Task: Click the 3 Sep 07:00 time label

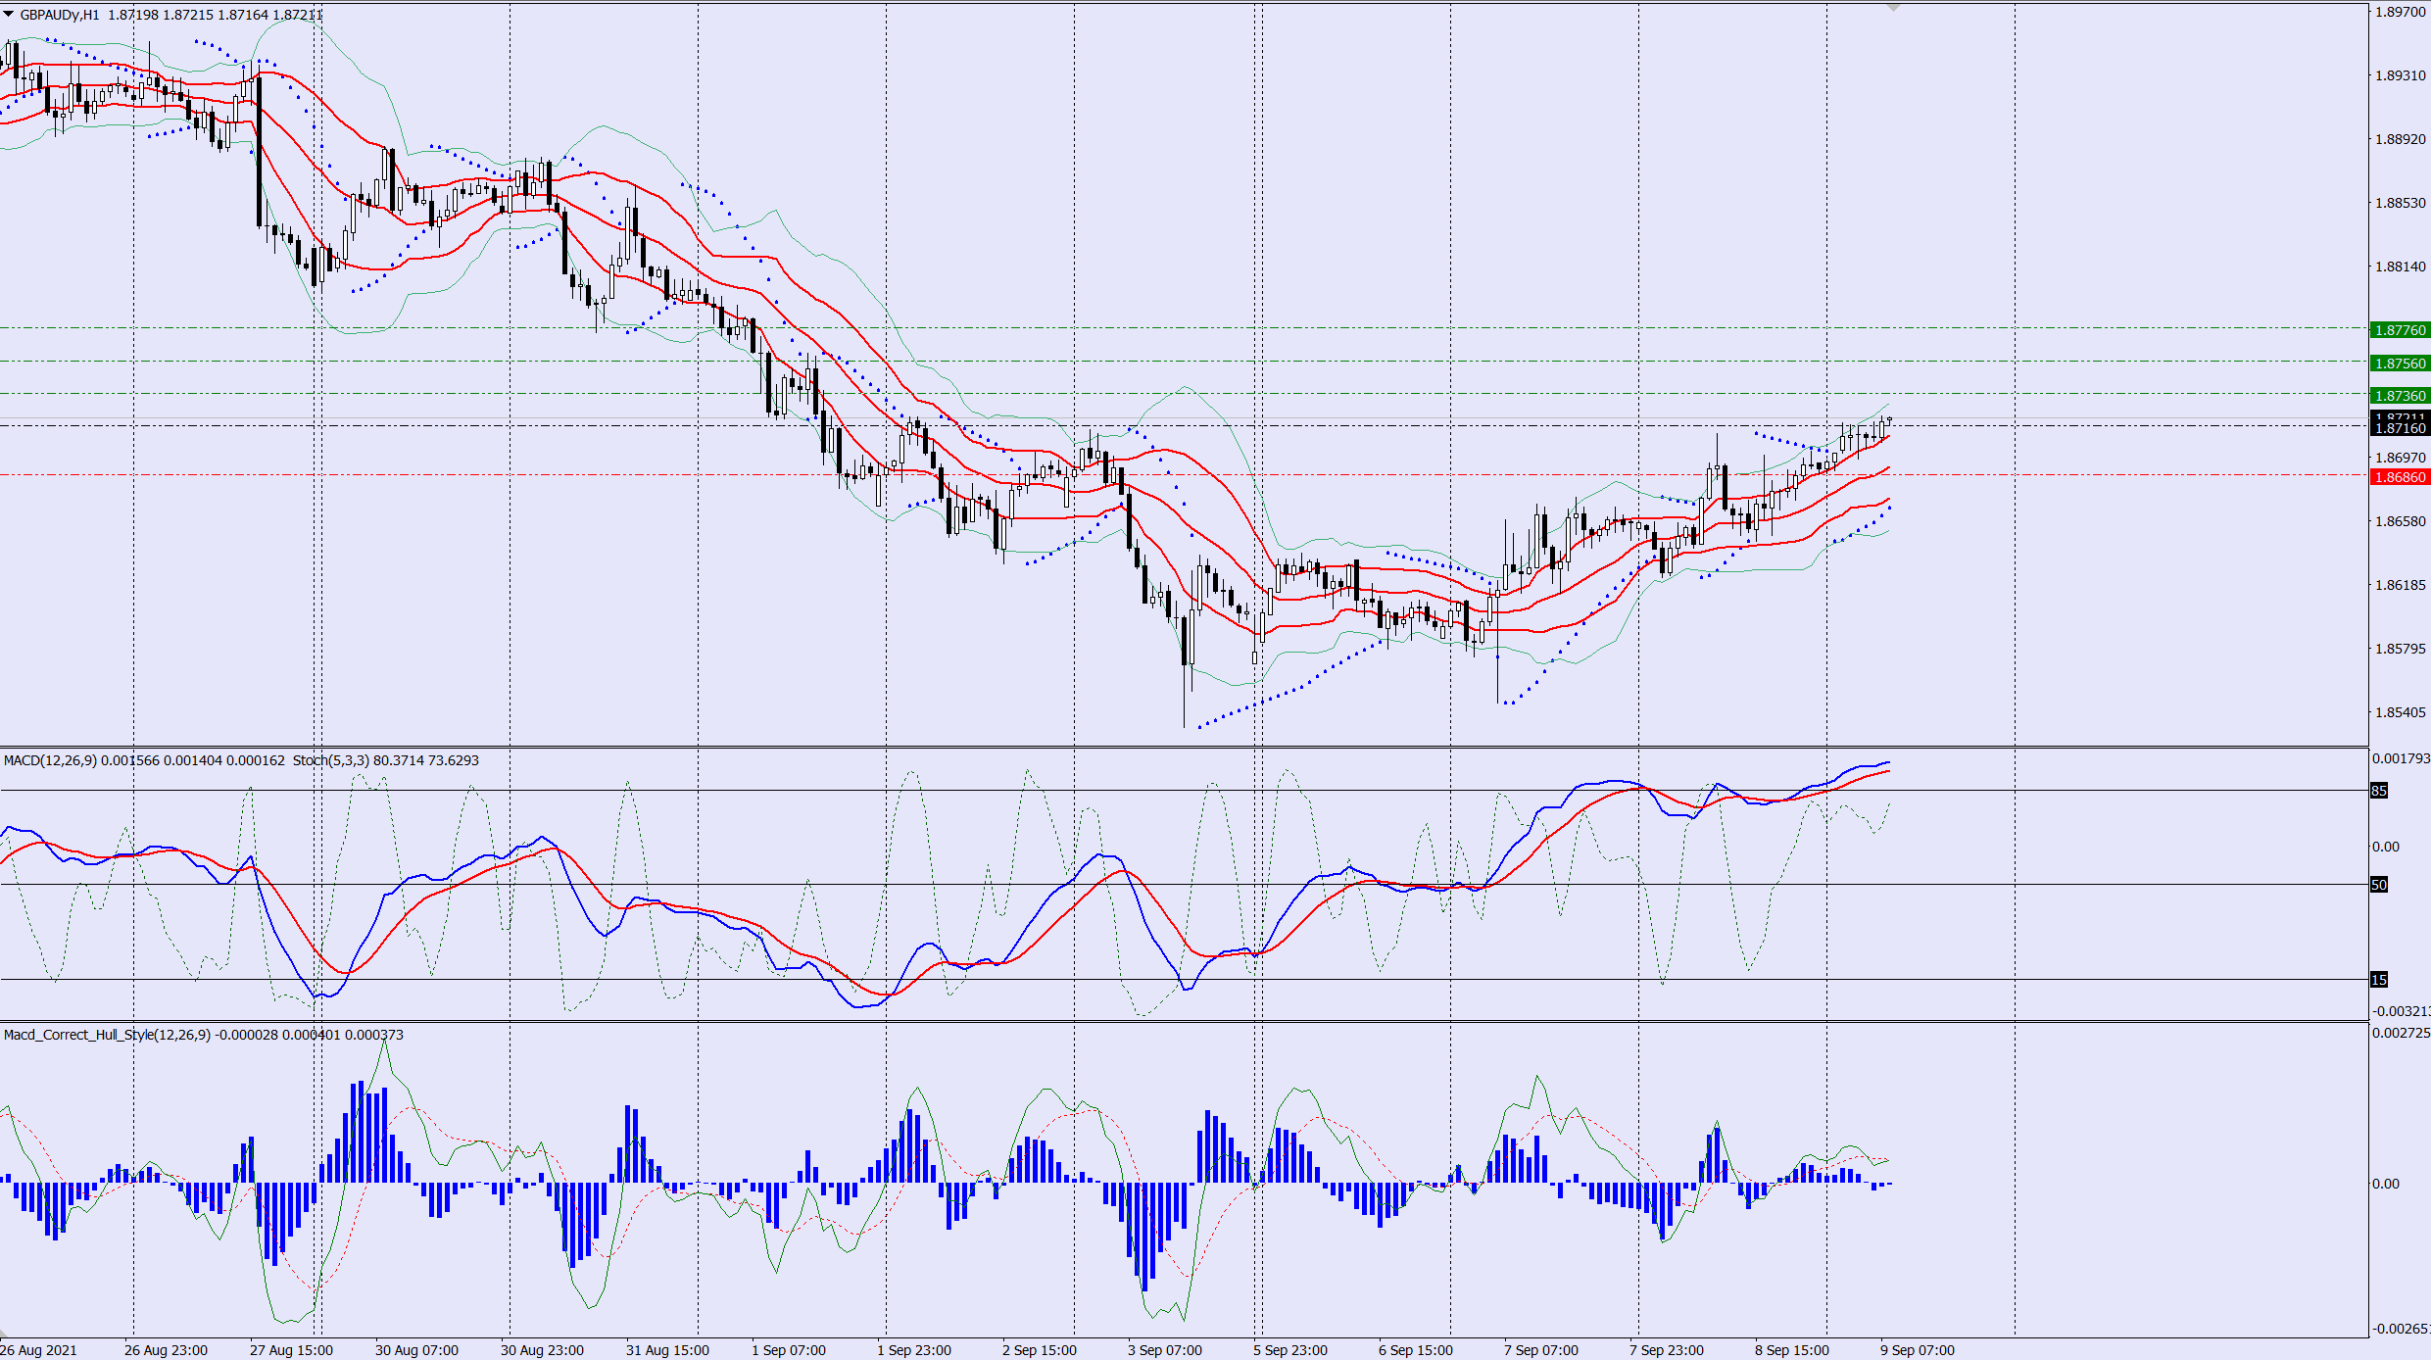Action: tap(1165, 1350)
